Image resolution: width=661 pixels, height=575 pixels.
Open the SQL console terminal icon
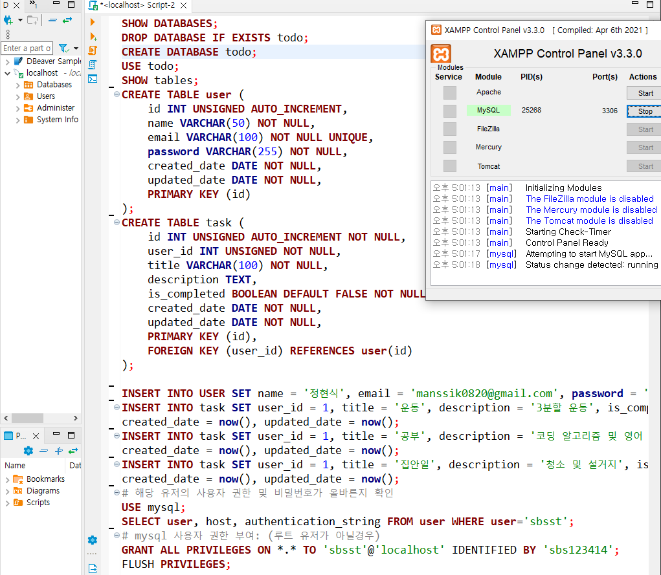93,79
